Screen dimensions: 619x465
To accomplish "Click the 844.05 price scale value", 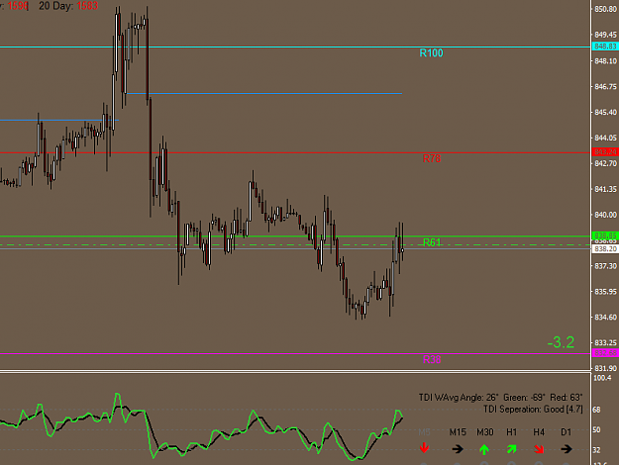I will (605, 138).
